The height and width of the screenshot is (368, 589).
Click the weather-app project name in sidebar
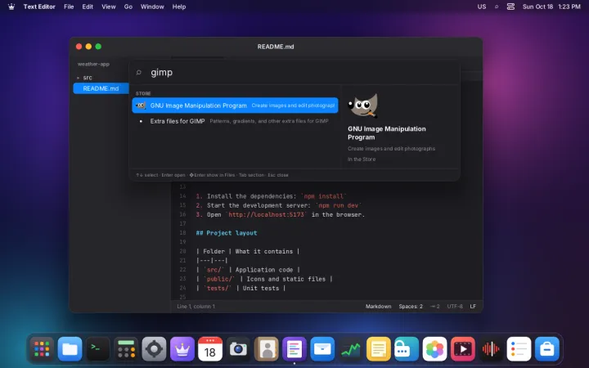pos(93,65)
